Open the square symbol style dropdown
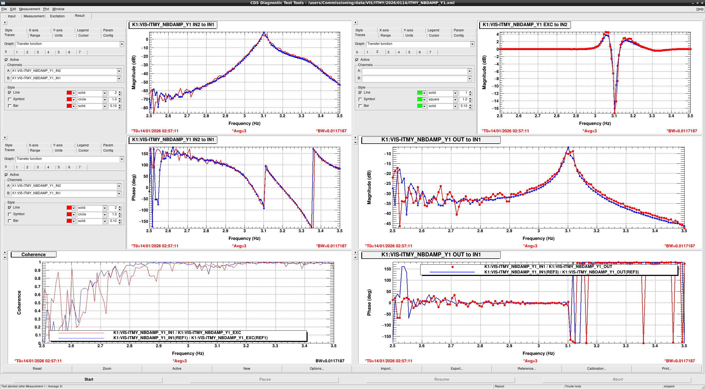Screen dimensions: 705x389 [455, 100]
